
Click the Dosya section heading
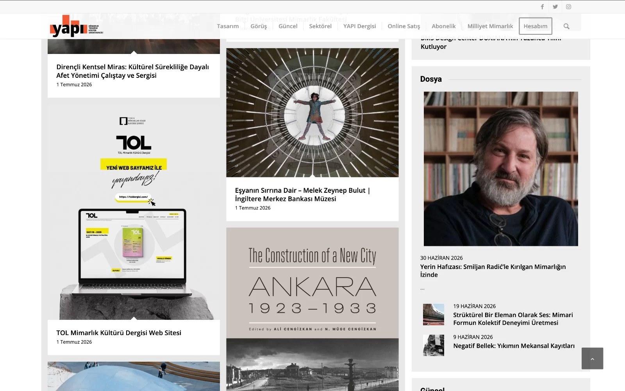(431, 79)
